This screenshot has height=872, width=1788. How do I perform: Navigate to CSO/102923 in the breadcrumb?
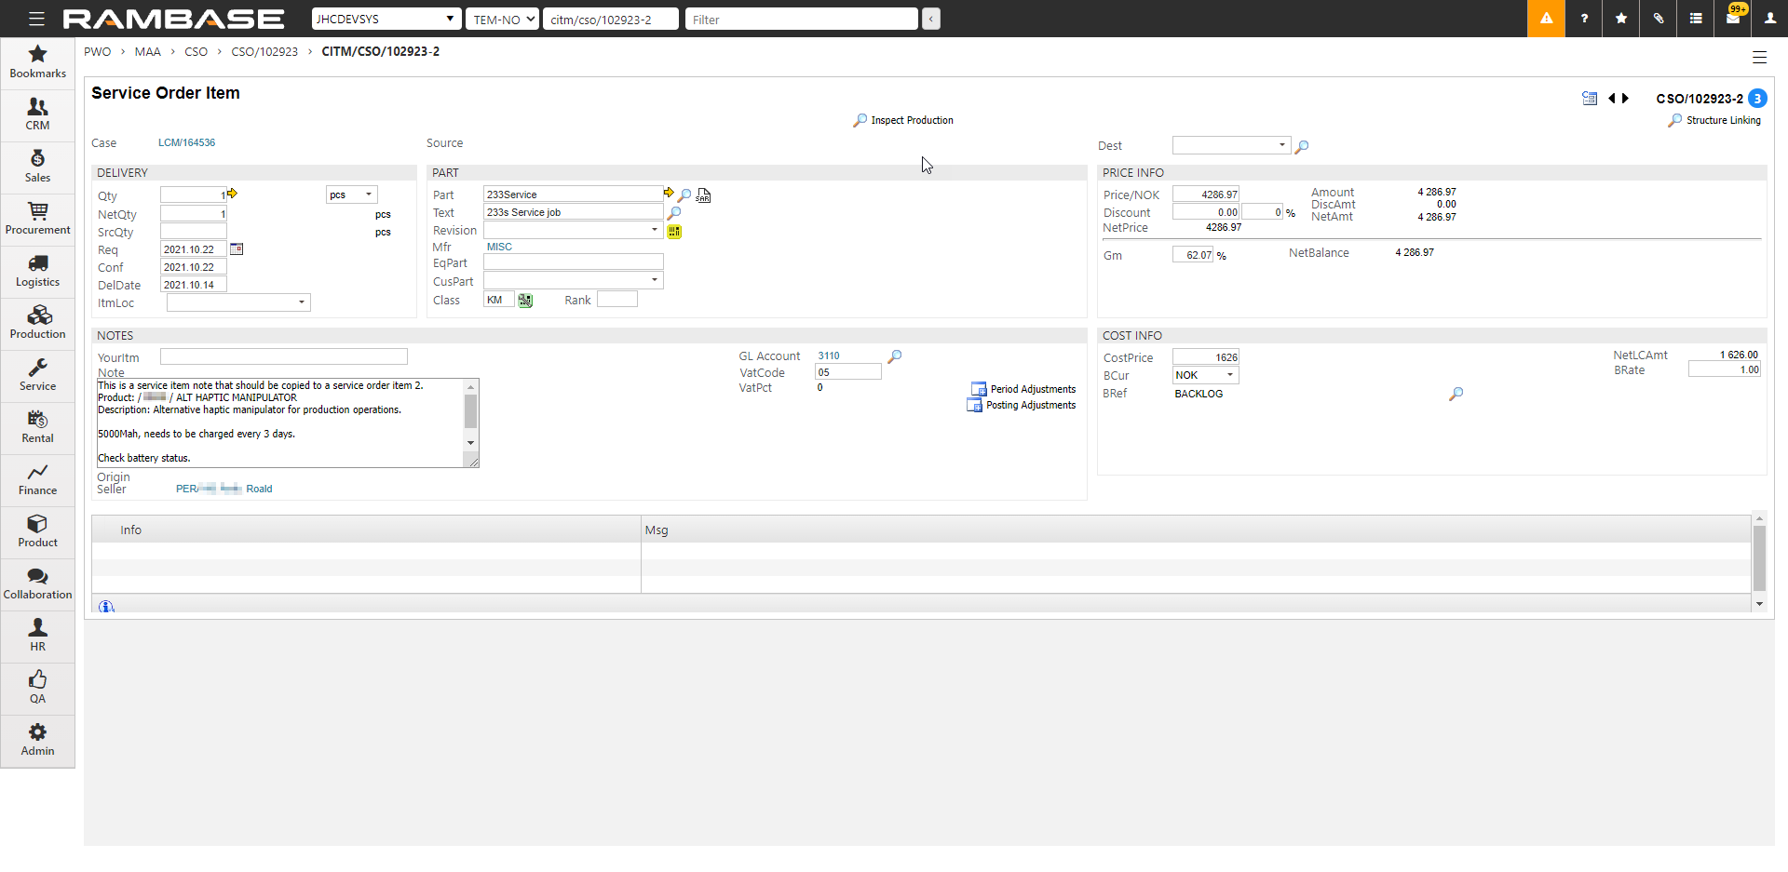pyautogui.click(x=264, y=52)
